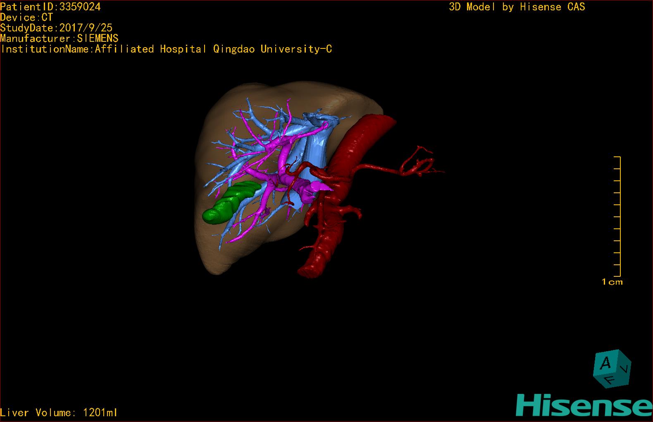Image resolution: width=653 pixels, height=422 pixels.
Task: Click the InstitutionName text line
Action: (x=166, y=49)
